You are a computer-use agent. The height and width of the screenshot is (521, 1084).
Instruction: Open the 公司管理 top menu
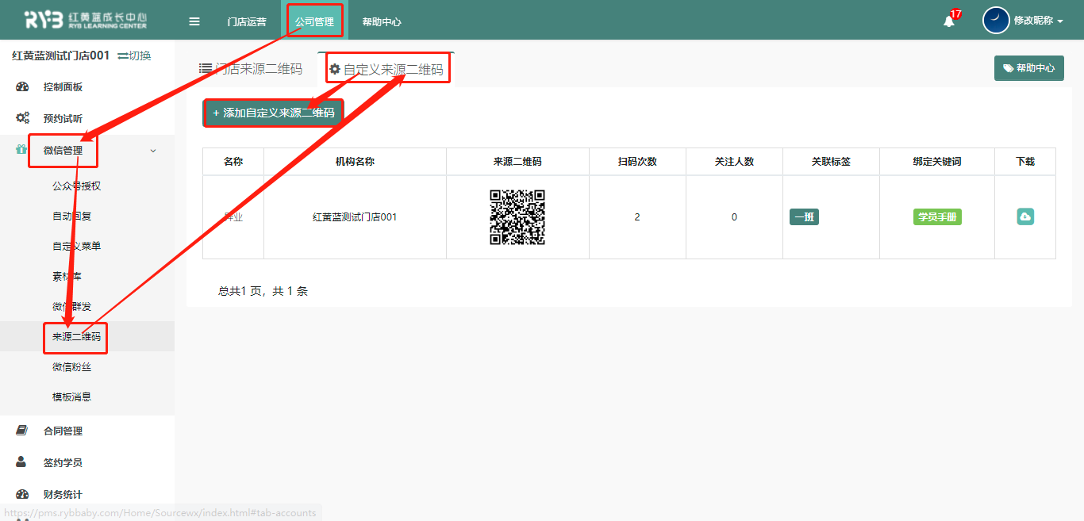click(x=314, y=21)
